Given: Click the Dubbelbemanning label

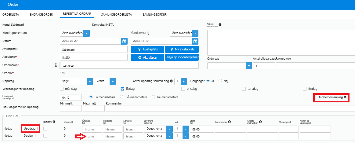Looking at the screenshot, I should point(330,97).
